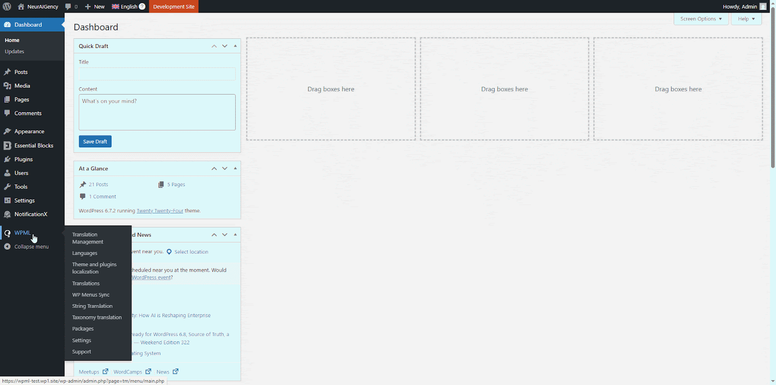Toggle the At a Glance panel
776x385 pixels.
235,168
